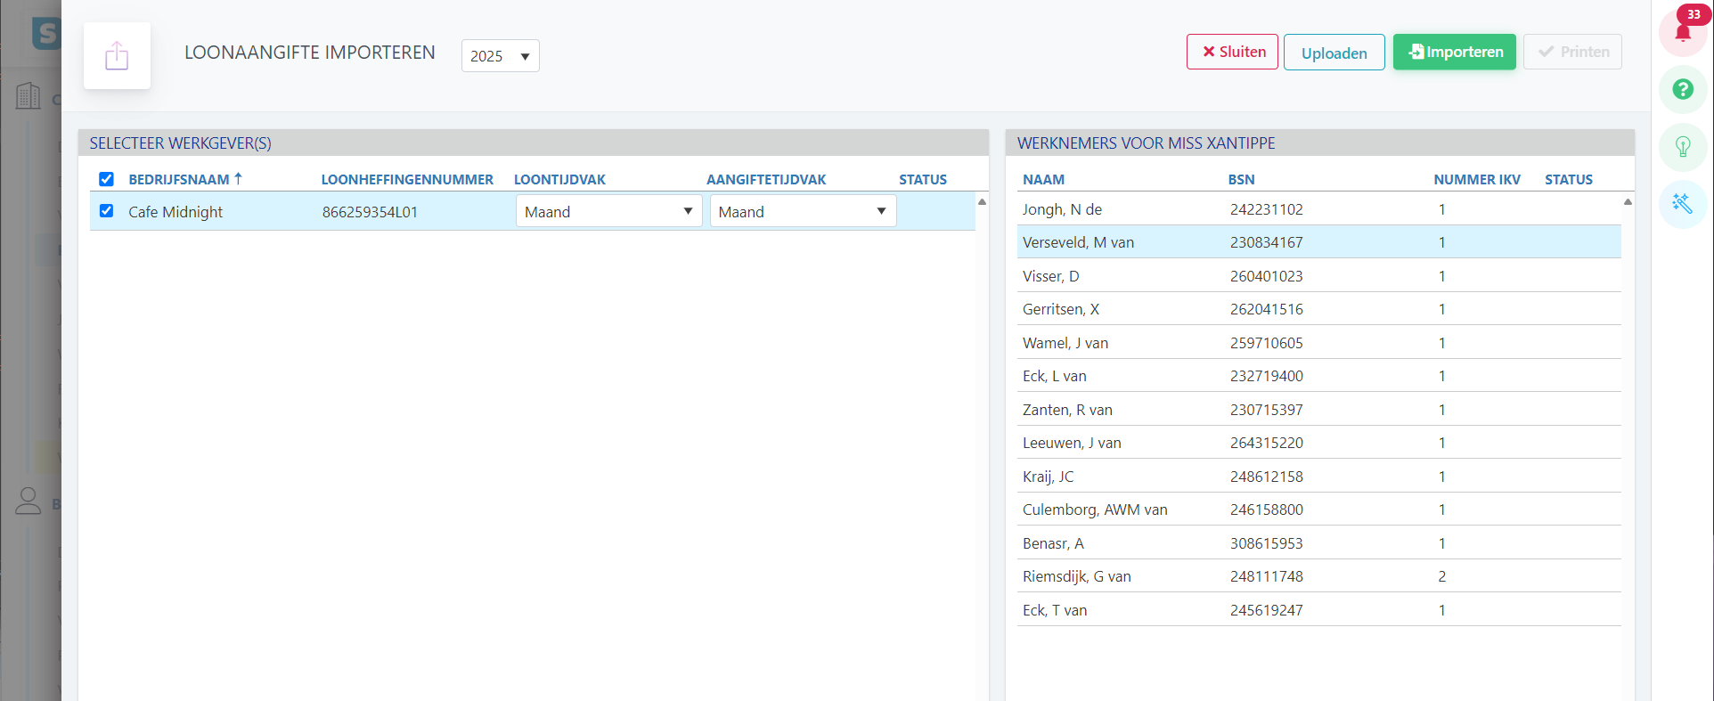Click the Loontijdvak column header

(559, 179)
